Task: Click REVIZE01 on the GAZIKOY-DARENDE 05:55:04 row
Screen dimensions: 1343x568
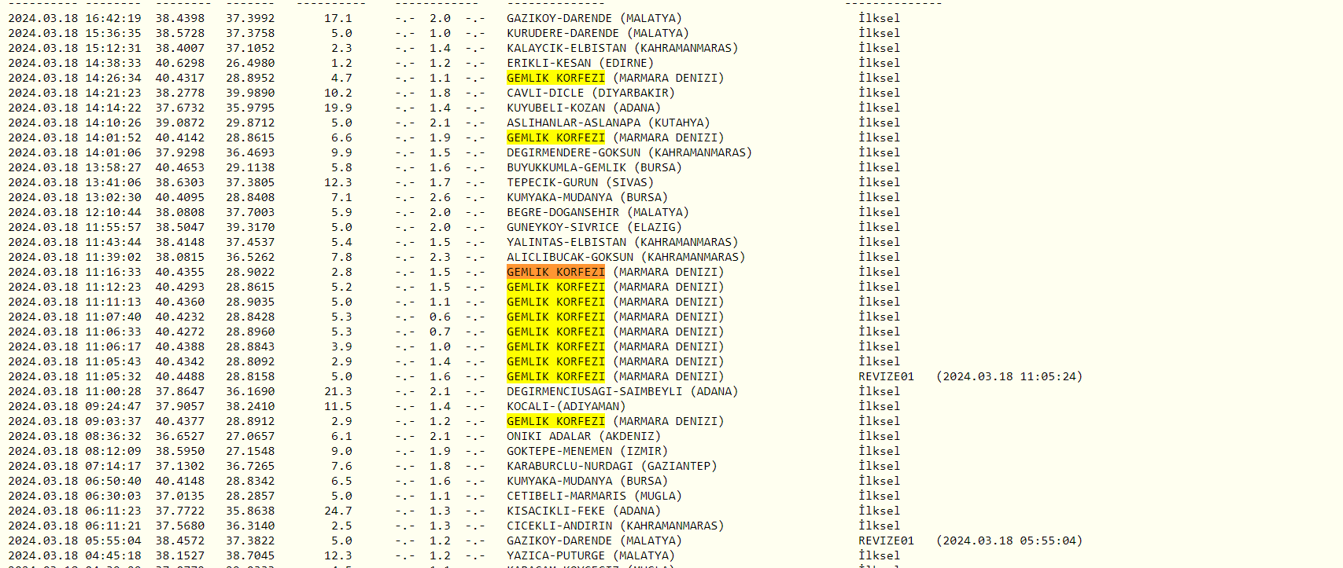Action: (886, 541)
